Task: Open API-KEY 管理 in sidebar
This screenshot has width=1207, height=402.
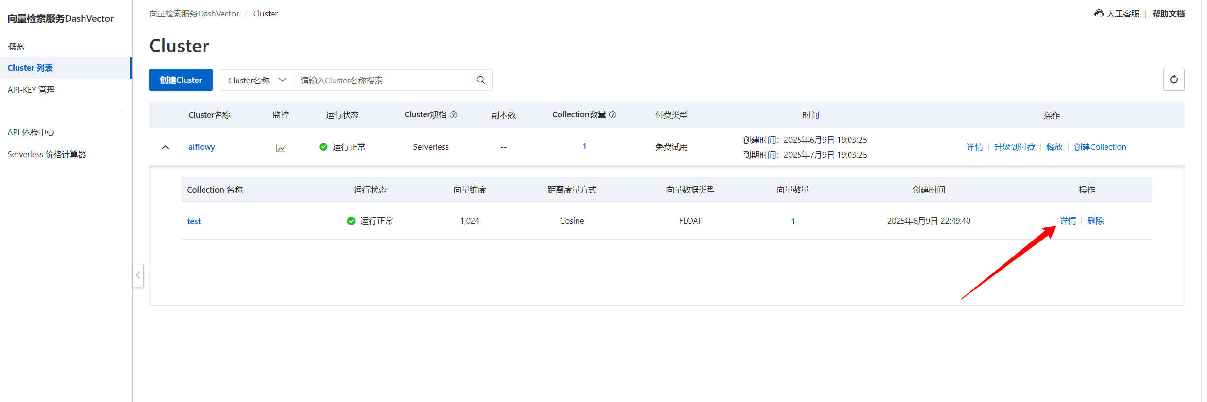Action: tap(31, 90)
